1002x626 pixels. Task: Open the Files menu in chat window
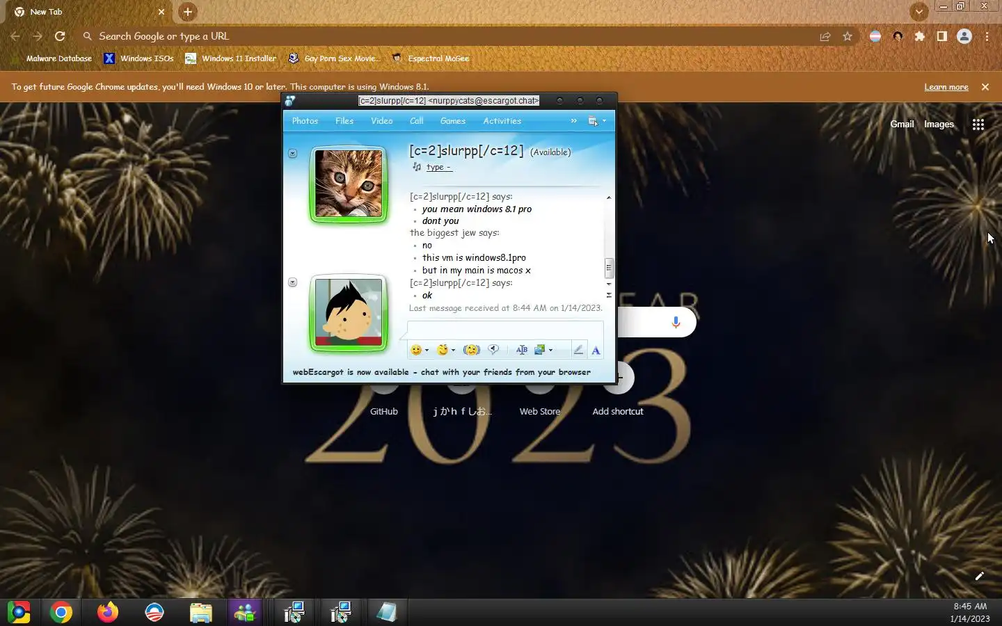click(x=344, y=121)
